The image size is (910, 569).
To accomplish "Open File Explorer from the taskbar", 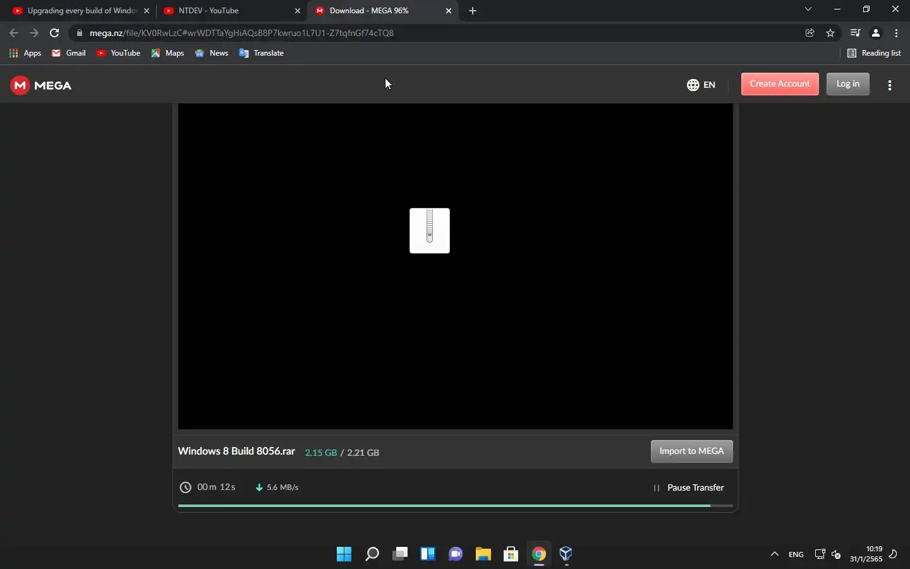I will coord(483,554).
